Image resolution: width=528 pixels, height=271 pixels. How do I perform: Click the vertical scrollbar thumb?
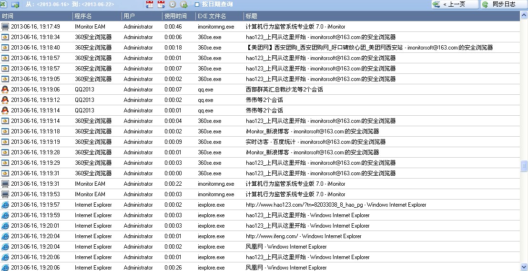pyautogui.click(x=524, y=166)
